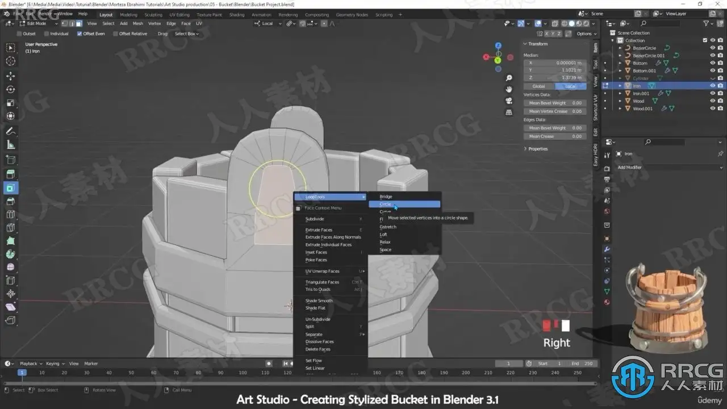Open the Modifier properties wrench tab
The image size is (727, 409).
pyautogui.click(x=607, y=249)
